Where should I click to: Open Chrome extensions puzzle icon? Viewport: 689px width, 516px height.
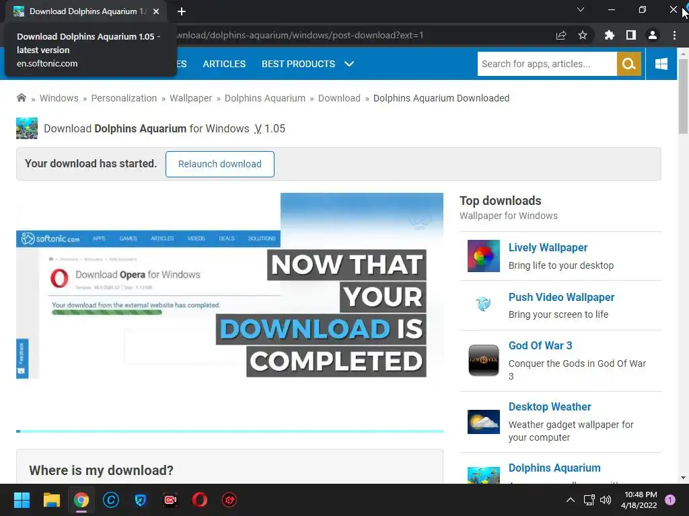[609, 35]
